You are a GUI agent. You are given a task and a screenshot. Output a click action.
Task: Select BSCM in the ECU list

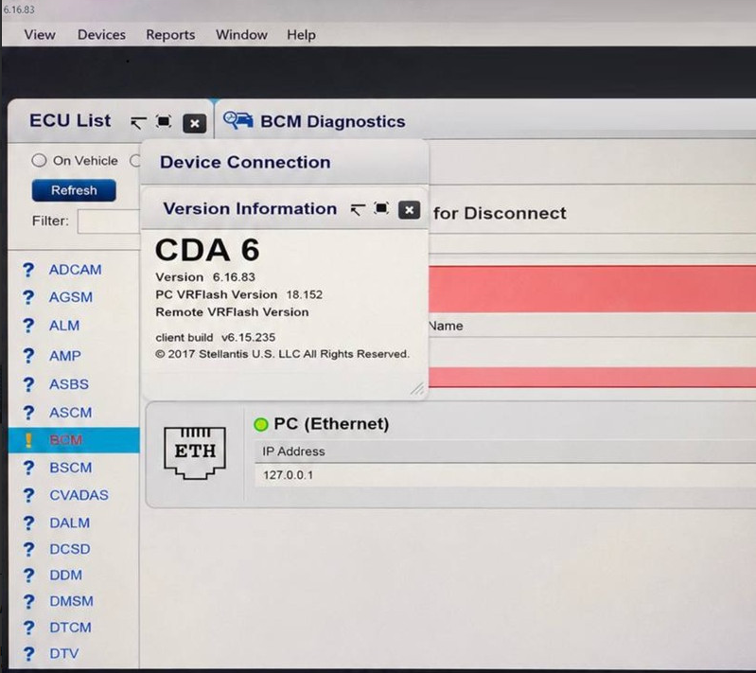[x=70, y=468]
